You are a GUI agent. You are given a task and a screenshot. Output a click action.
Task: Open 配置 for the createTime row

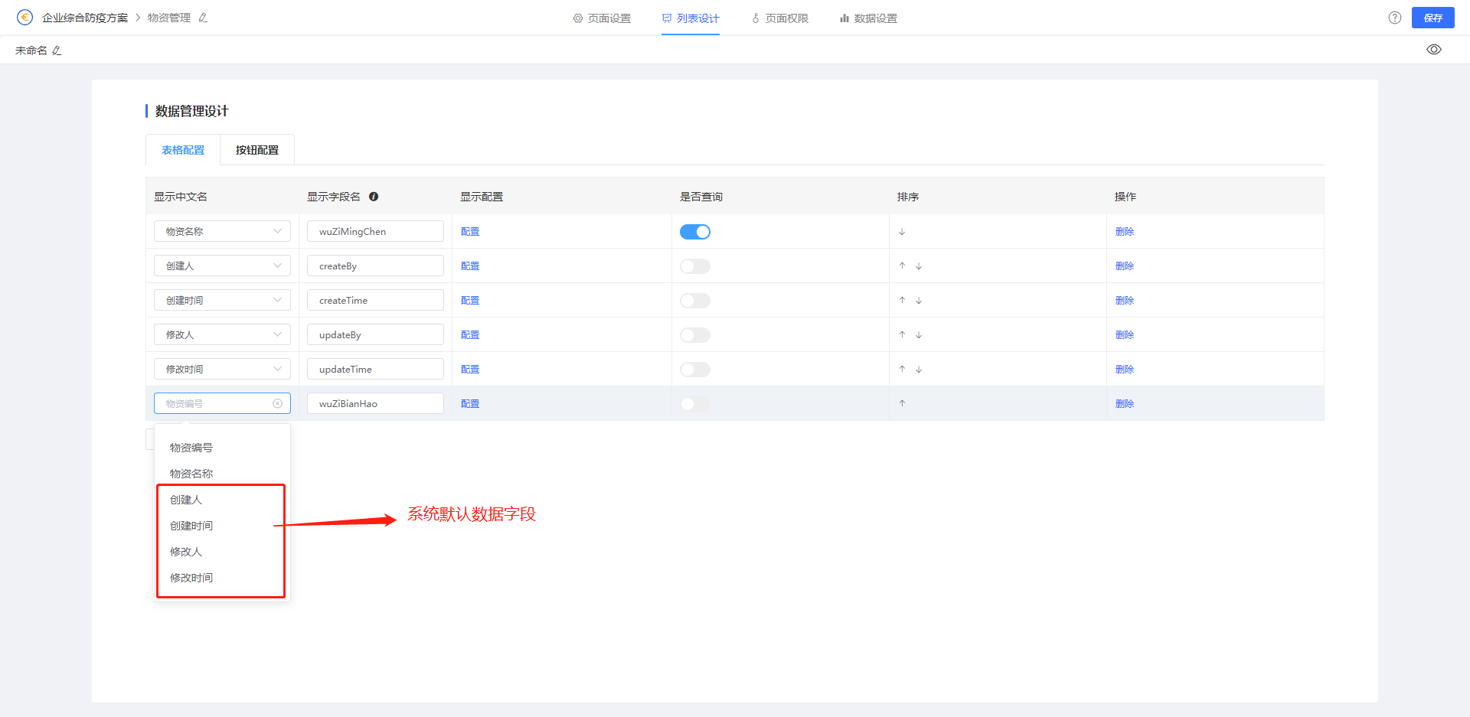pyautogui.click(x=469, y=300)
